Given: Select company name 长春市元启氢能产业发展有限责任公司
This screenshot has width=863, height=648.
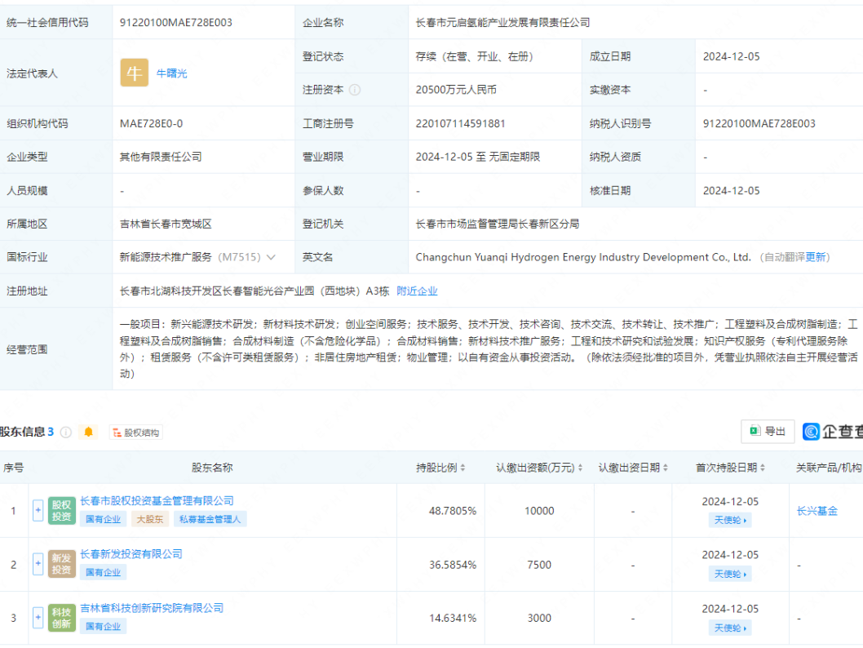Looking at the screenshot, I should tap(502, 23).
